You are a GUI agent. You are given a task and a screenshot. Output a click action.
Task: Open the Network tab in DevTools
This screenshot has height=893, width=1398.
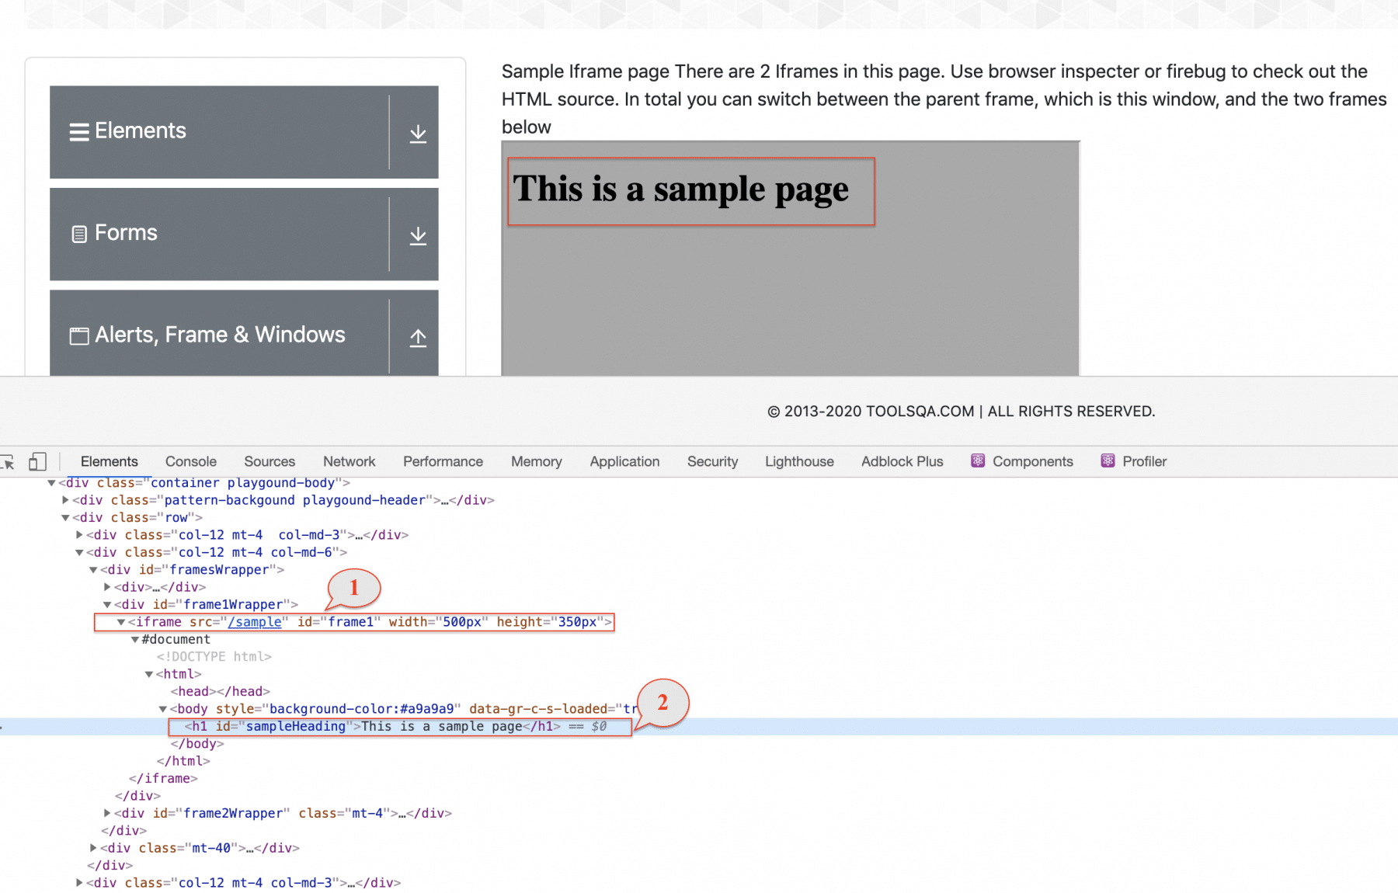[x=349, y=460]
